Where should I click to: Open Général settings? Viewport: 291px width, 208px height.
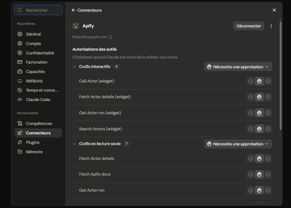pos(38,34)
